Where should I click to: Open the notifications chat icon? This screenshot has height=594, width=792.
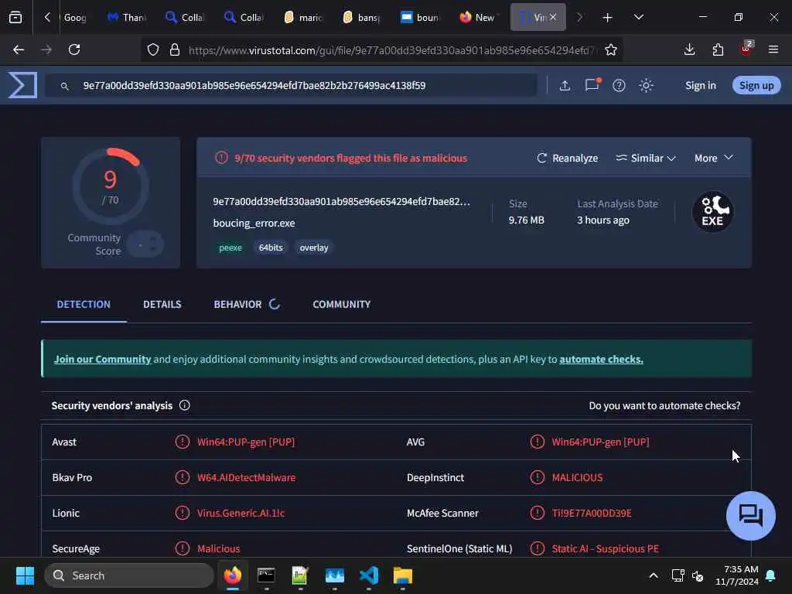click(592, 85)
